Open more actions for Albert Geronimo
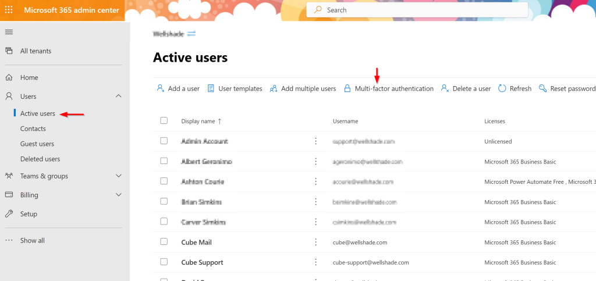596x281 pixels. click(315, 161)
